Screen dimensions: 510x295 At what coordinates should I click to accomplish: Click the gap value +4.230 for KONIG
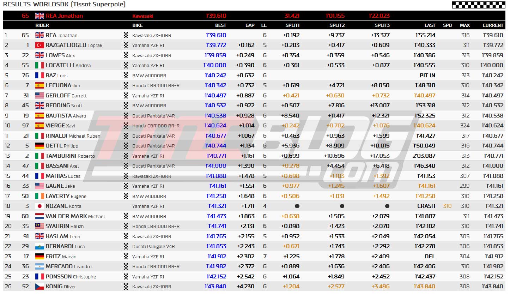pyautogui.click(x=245, y=287)
